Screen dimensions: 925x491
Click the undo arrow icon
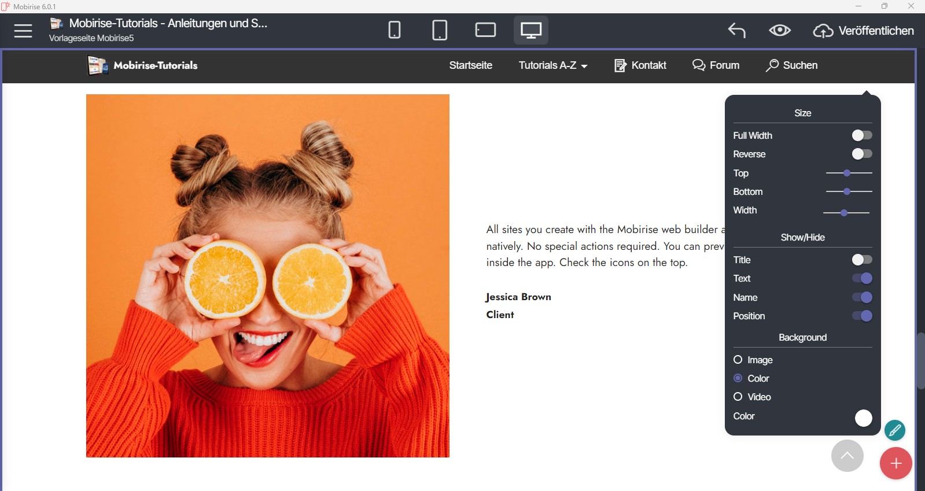tap(736, 30)
